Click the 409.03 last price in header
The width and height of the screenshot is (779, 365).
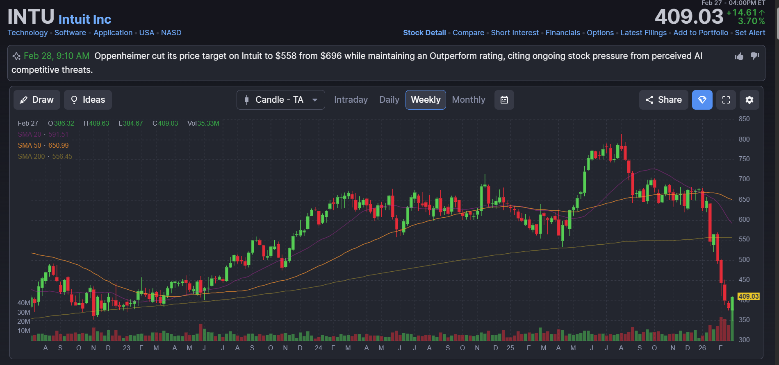coord(689,17)
